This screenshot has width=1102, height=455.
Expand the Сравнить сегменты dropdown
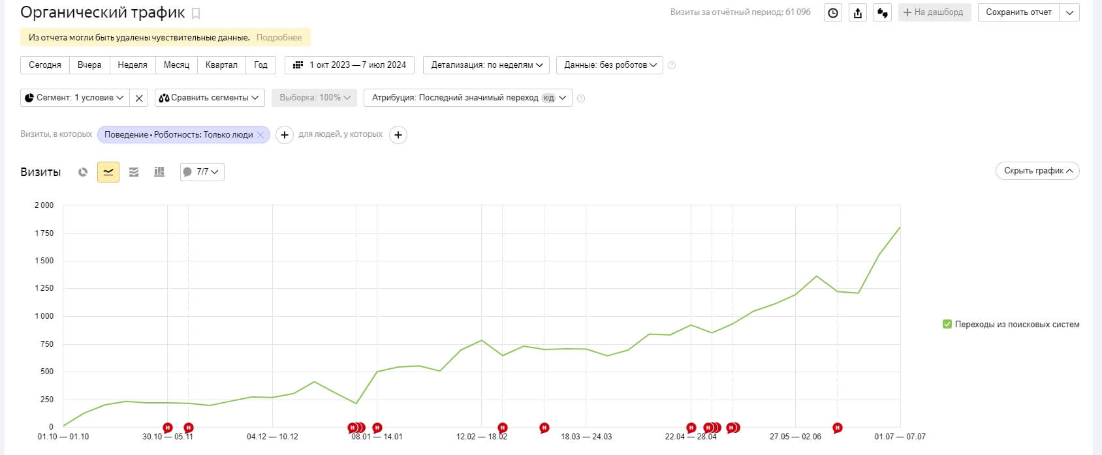[x=210, y=98]
